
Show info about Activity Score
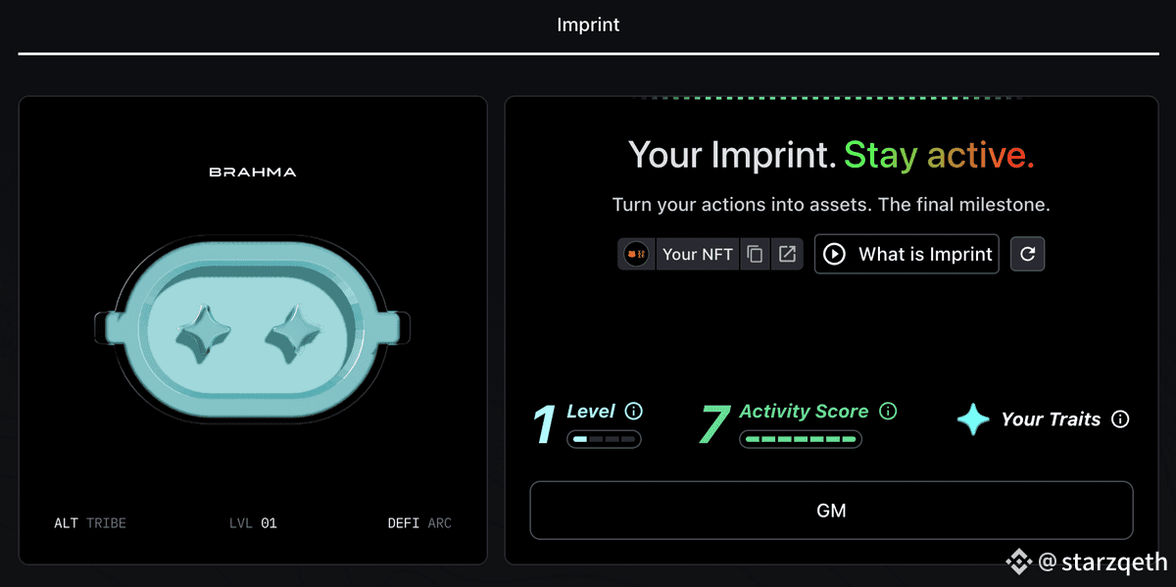click(x=888, y=411)
